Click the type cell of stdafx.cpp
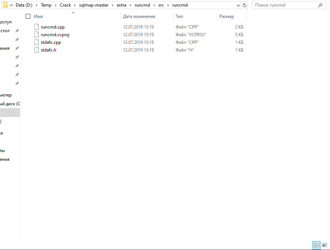Viewport: 330px width, 250px height. 187,42
